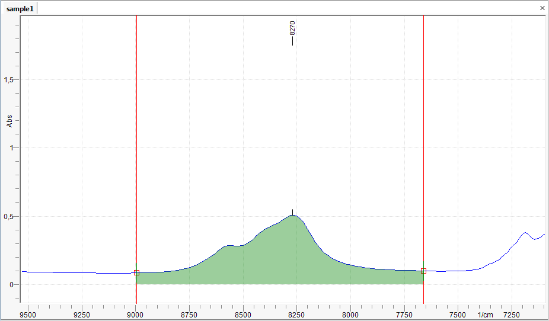Click the Abs y-axis title

click(9, 121)
